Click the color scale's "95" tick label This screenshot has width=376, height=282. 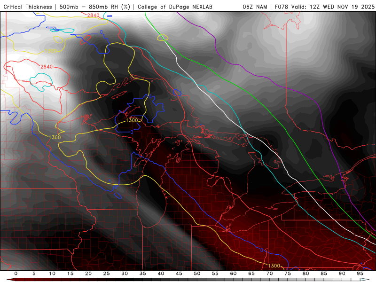coord(360,274)
